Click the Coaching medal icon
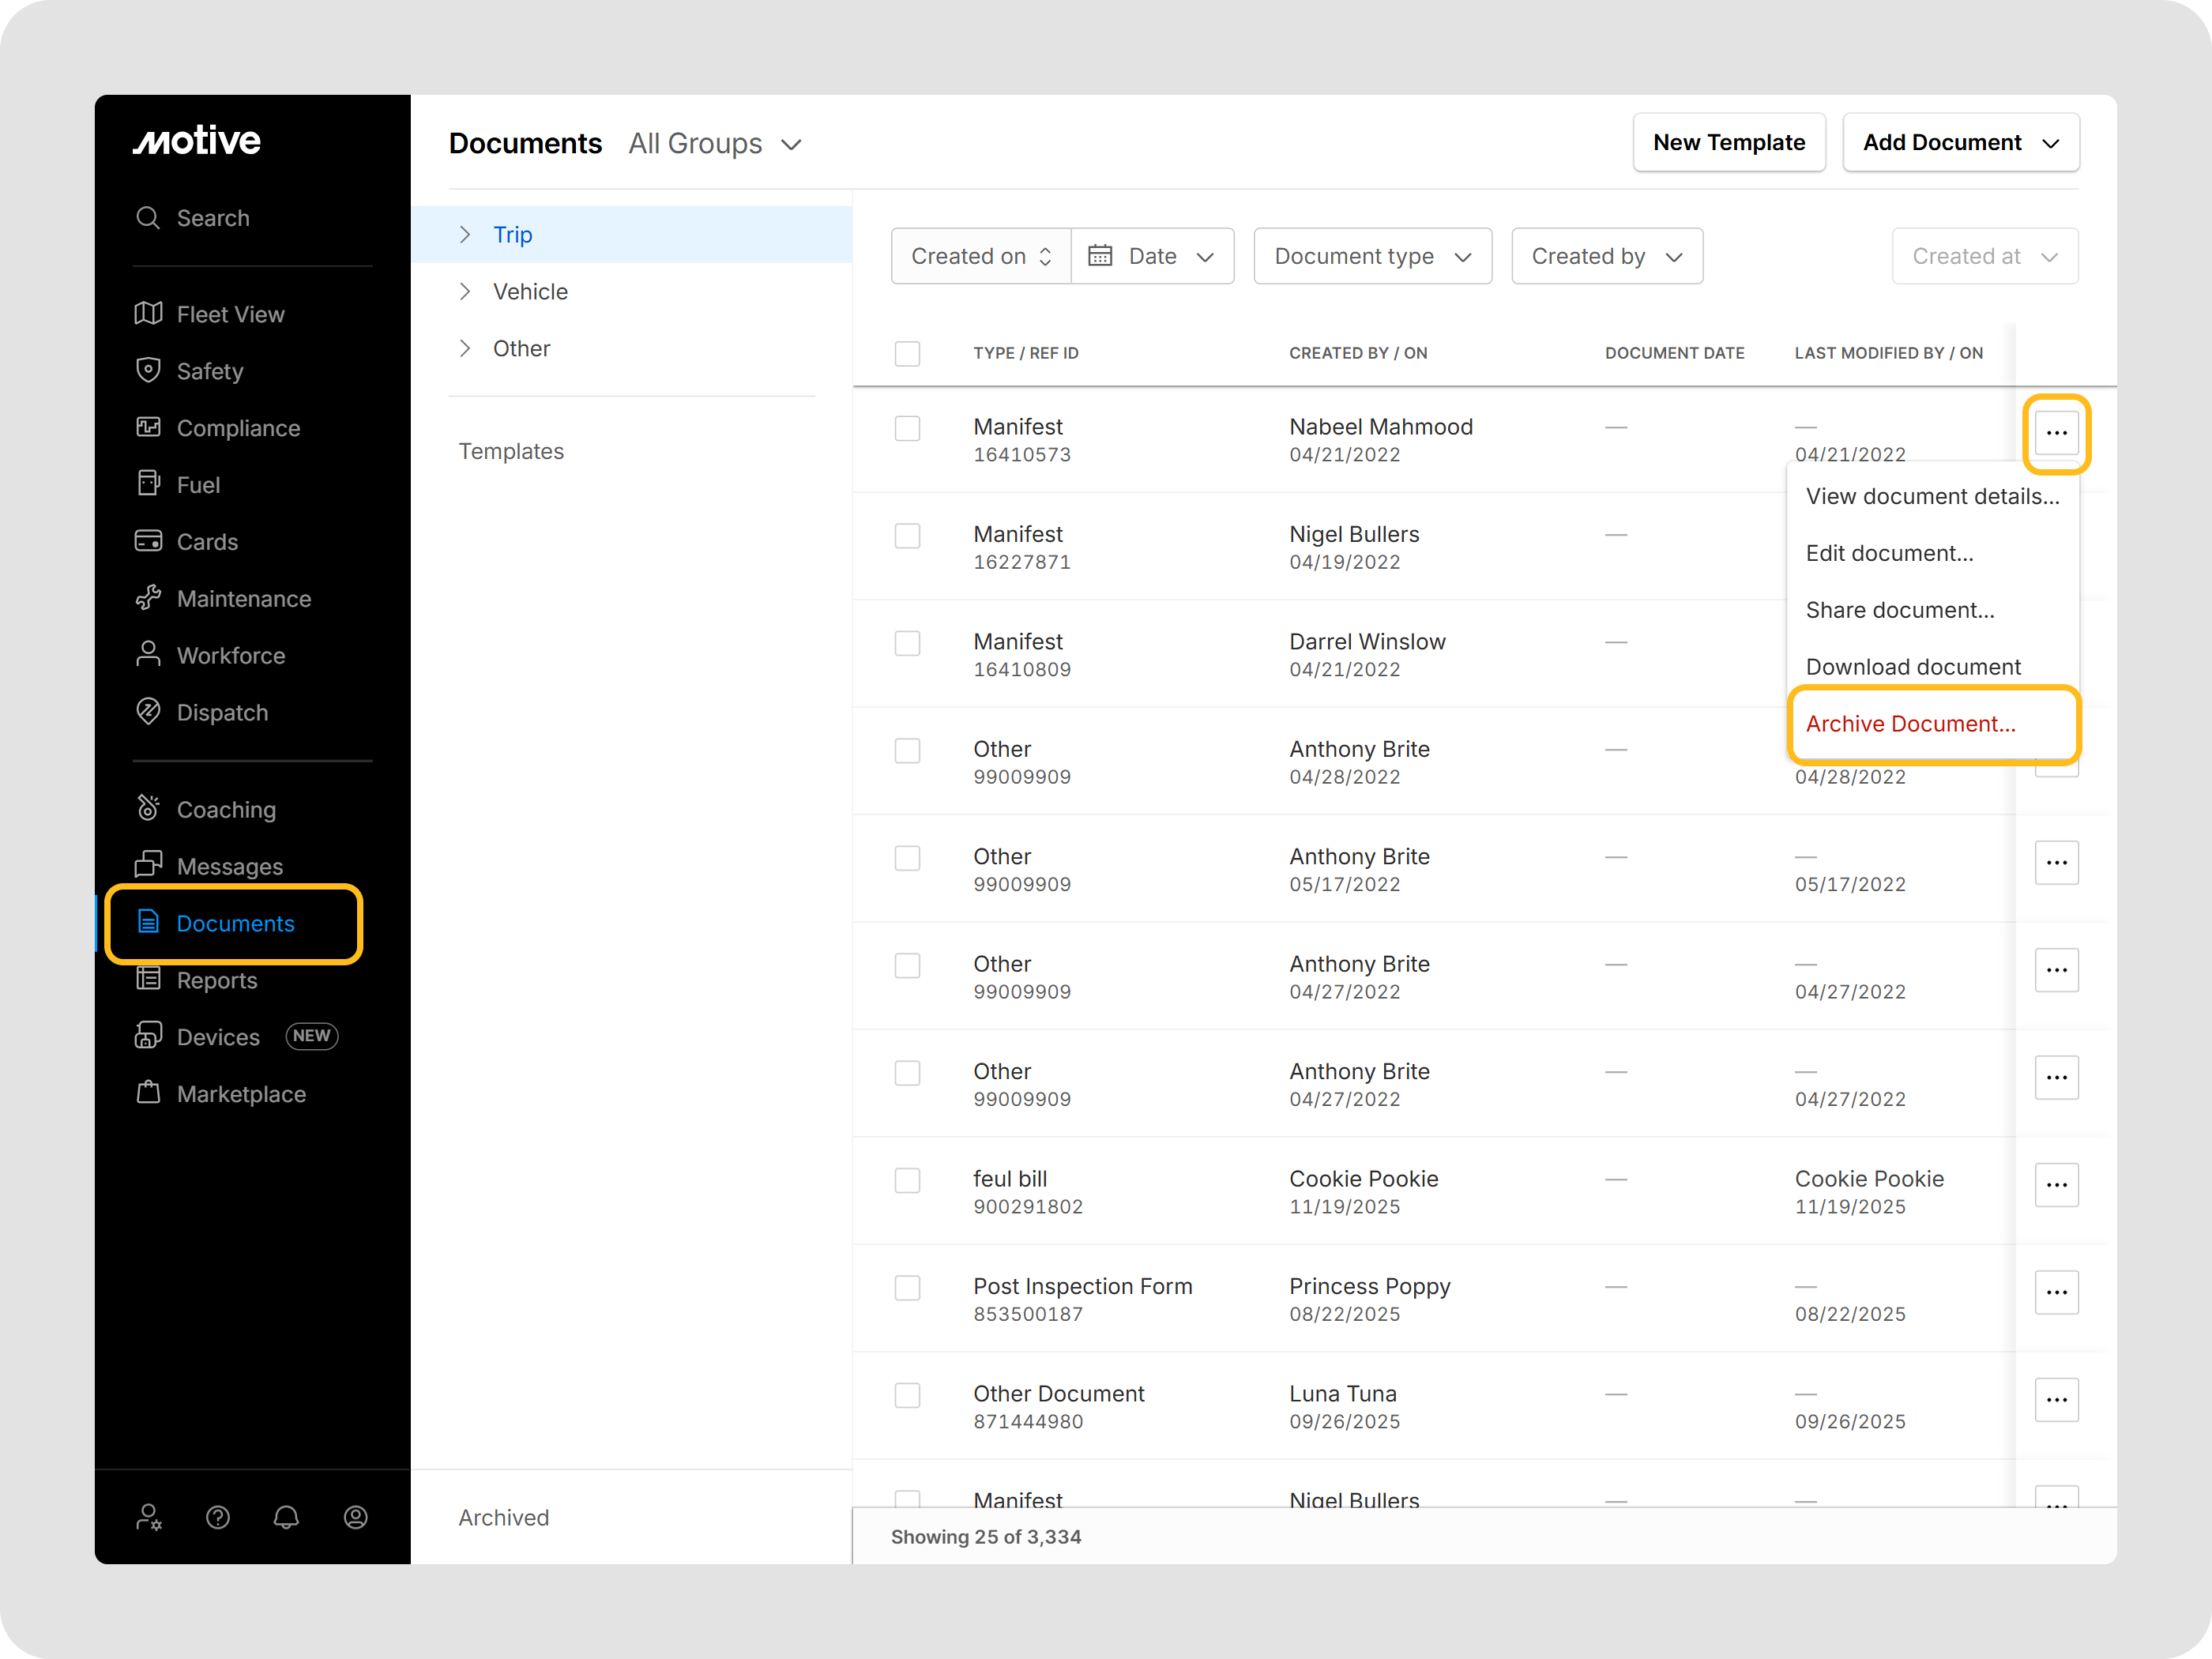This screenshot has height=1659, width=2212. coord(148,808)
